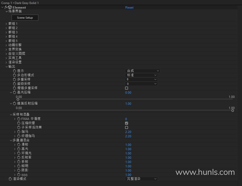Toggle stopwatch for 高光 channel
The width and height of the screenshot is (242, 186).
19,149
